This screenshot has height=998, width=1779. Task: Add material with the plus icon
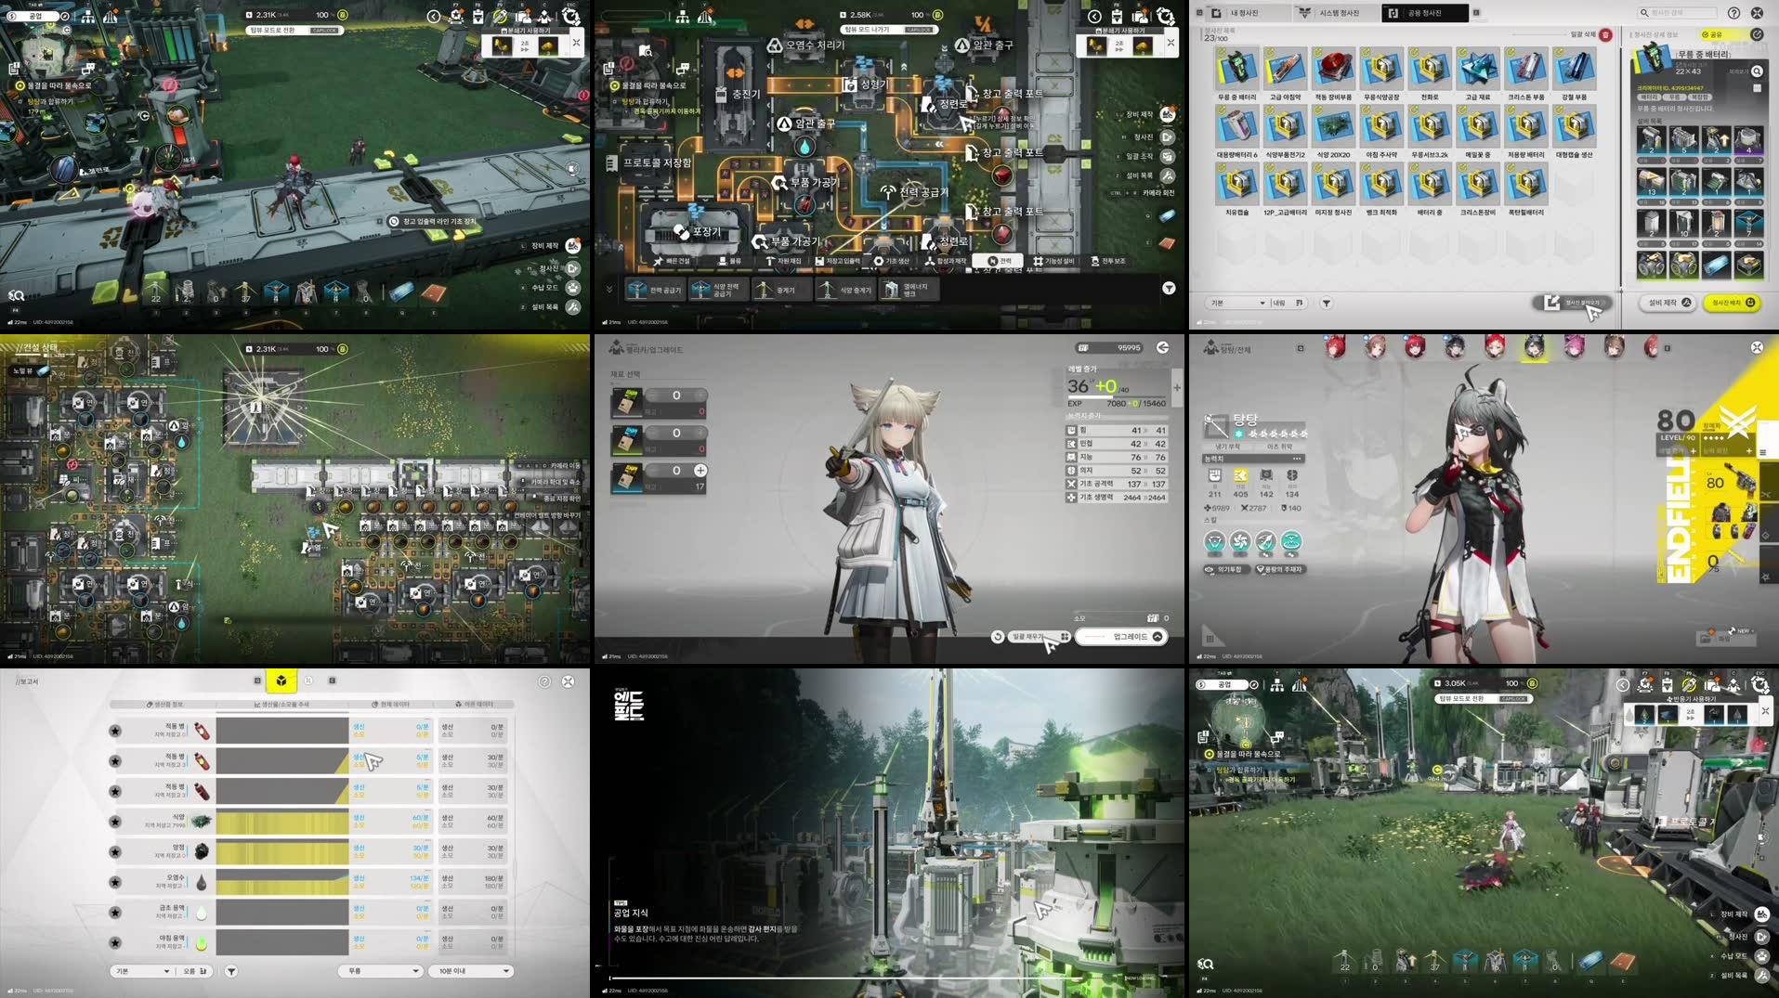(700, 471)
